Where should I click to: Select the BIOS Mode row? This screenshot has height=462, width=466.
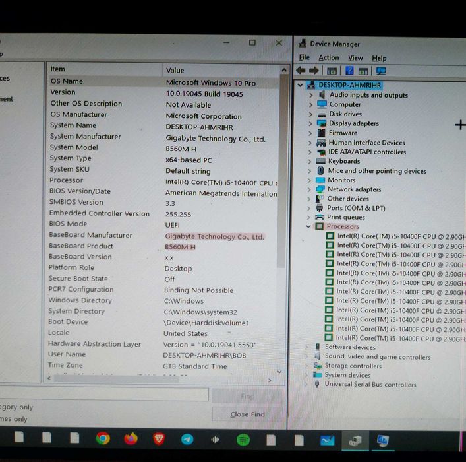[163, 224]
